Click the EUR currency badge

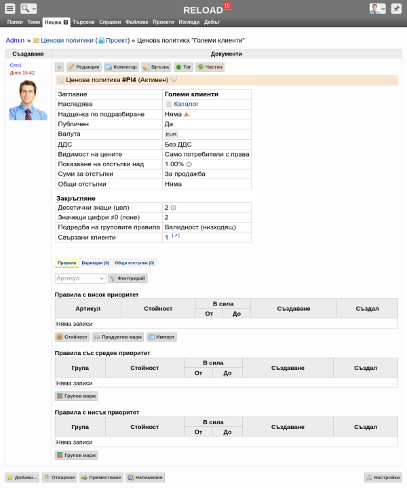171,134
